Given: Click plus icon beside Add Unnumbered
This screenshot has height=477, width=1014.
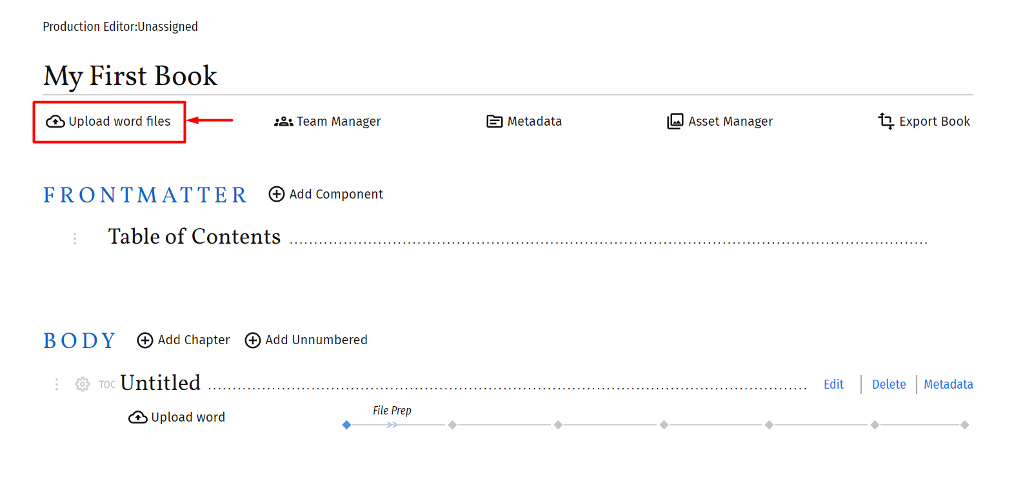Looking at the screenshot, I should tap(253, 340).
